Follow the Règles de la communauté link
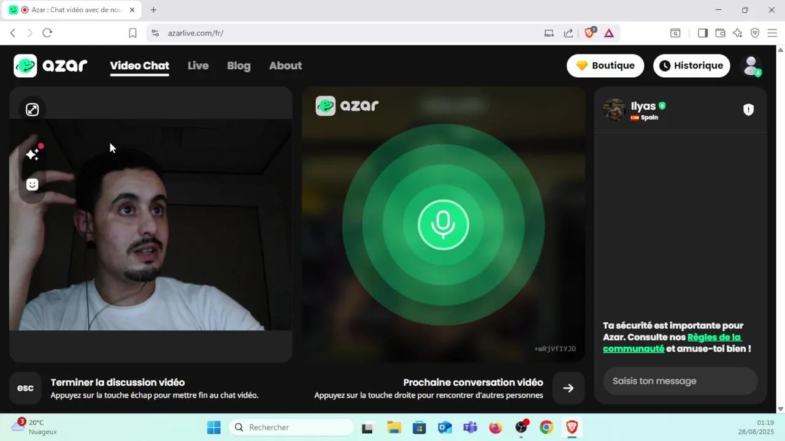The height and width of the screenshot is (441, 785). (672, 342)
